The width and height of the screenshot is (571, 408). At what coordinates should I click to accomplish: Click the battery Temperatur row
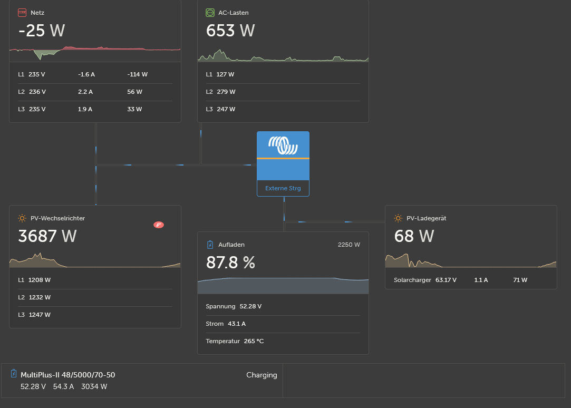click(283, 341)
